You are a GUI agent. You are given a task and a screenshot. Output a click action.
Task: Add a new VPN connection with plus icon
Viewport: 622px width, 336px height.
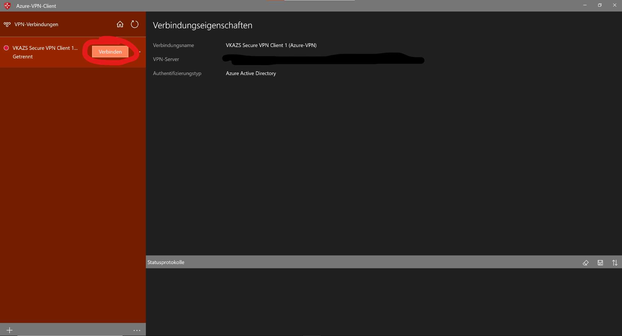coord(9,330)
